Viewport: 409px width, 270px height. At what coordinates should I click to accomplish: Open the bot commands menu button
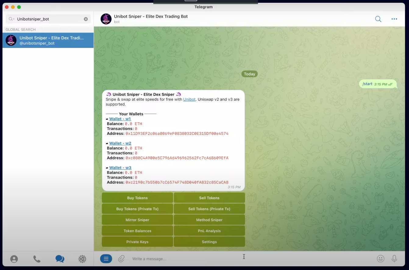click(106, 259)
